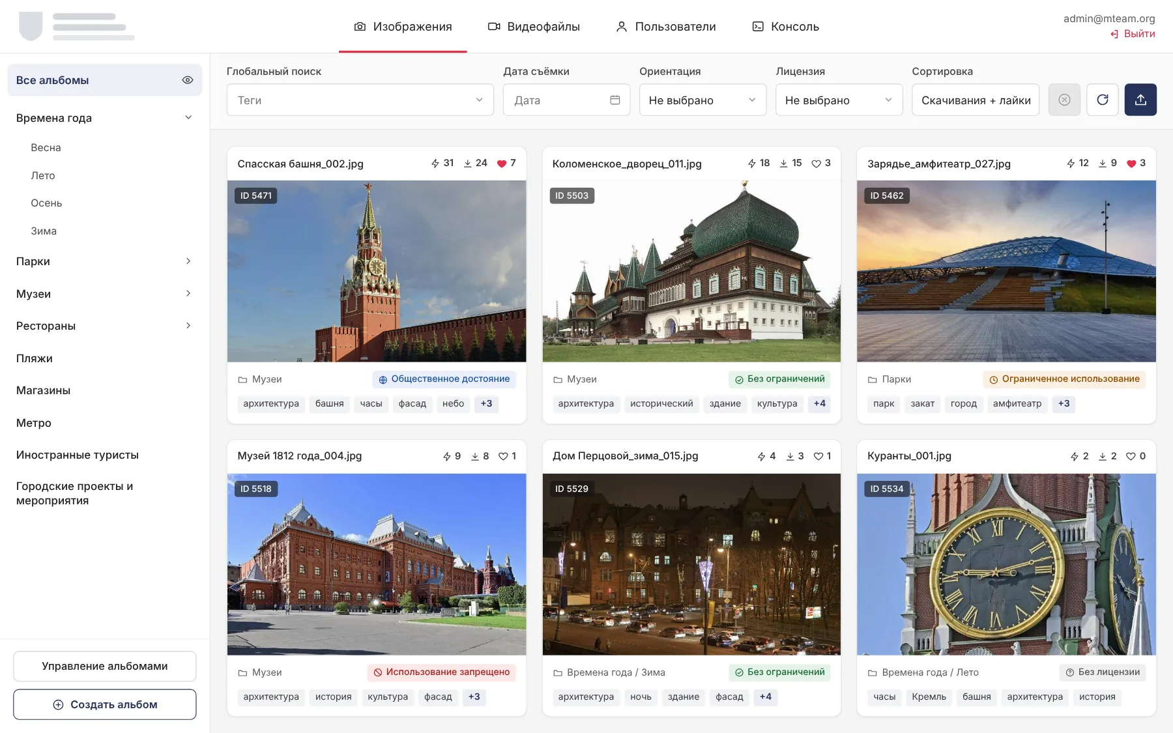Collapse the Времена года album group
Image resolution: width=1173 pixels, height=733 pixels.
pyautogui.click(x=188, y=118)
